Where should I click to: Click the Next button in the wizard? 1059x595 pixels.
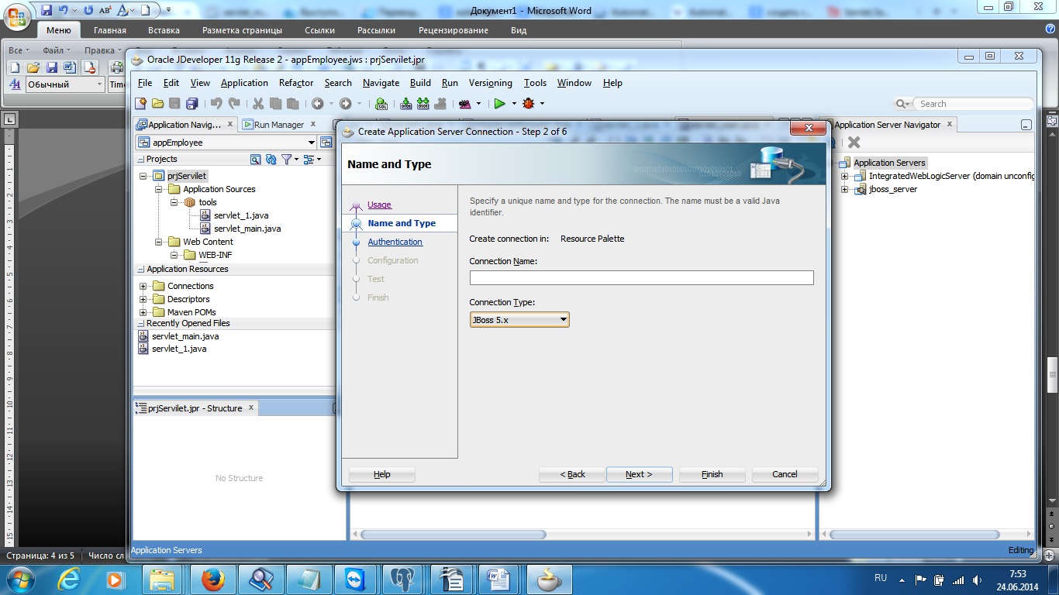point(639,474)
